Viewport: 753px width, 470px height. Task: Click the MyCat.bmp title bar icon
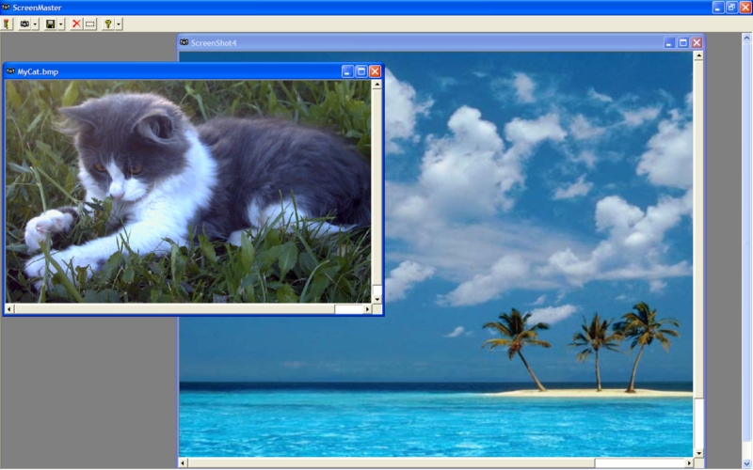coord(11,71)
